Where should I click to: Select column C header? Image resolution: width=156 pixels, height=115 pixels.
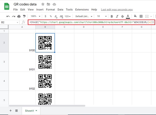[64, 27]
